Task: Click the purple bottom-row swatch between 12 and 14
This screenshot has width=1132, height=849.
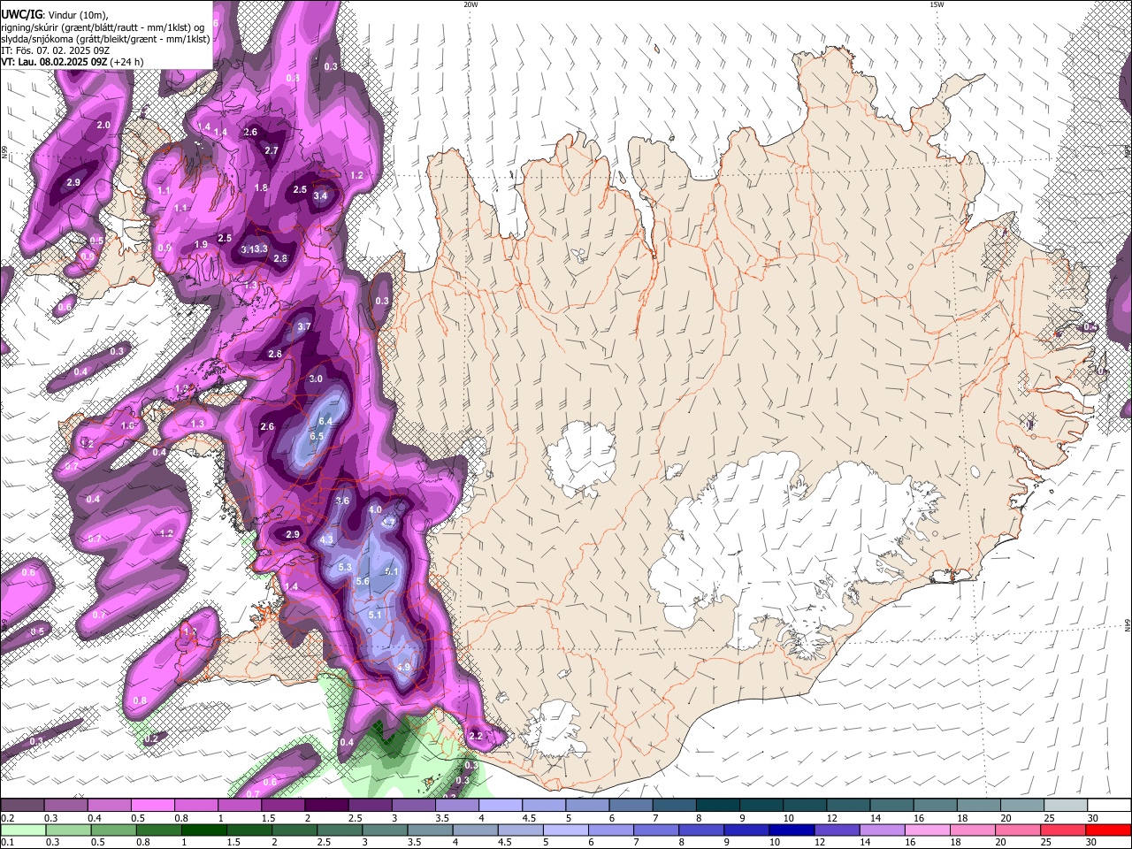Action: coord(838,830)
